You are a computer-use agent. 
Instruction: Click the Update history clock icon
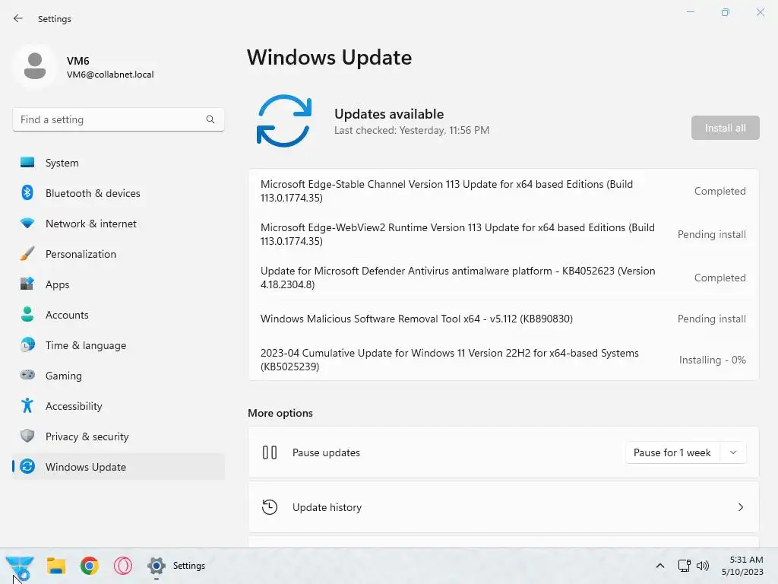(270, 507)
